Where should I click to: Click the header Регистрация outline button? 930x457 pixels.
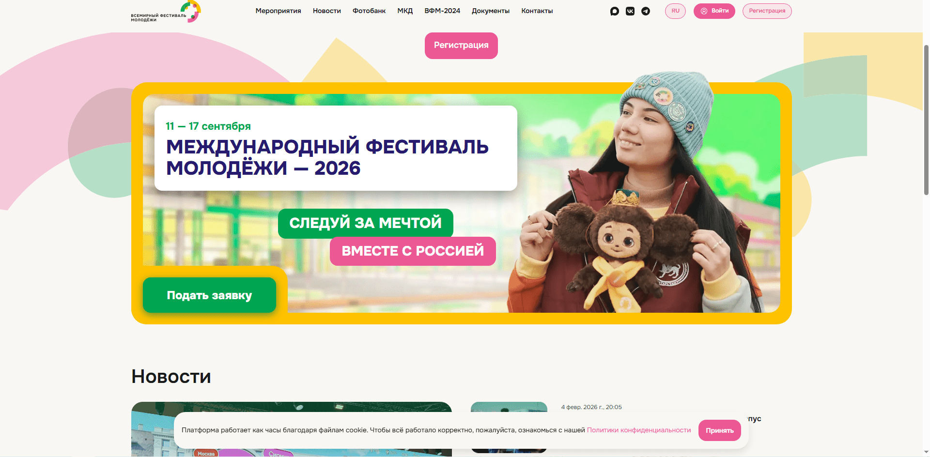pos(767,11)
